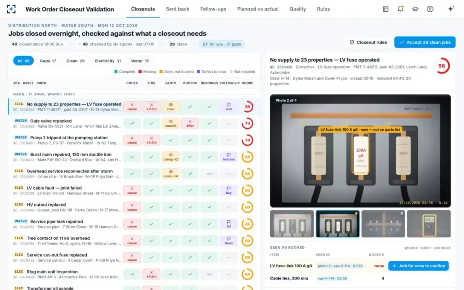The height and width of the screenshot is (290, 464).
Task: Open the layout panel icon
Action: [386, 9]
